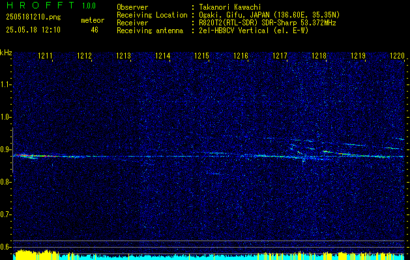Viewport: 410px width, 260px height.
Task: Click the 0.9 kHz frequency tick label
Action: tap(5, 149)
